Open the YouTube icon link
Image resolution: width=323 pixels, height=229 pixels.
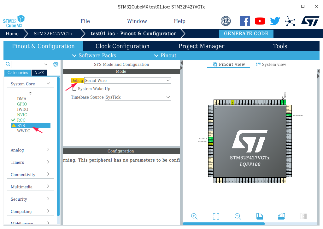point(260,21)
